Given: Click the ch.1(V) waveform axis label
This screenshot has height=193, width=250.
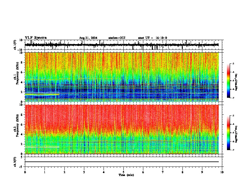Looking at the screenshot, I should (15, 45).
